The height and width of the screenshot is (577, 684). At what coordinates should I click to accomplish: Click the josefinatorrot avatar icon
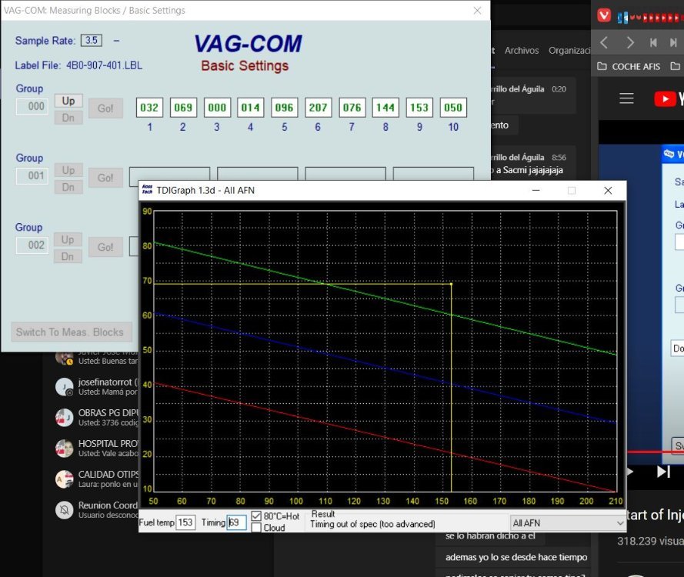click(64, 387)
